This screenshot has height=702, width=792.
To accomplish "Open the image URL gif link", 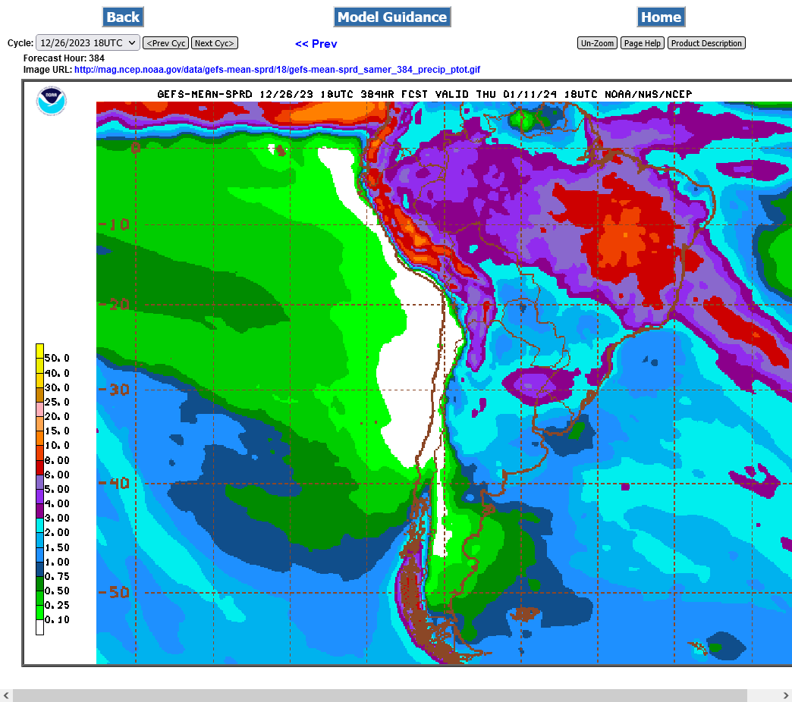I will [277, 70].
